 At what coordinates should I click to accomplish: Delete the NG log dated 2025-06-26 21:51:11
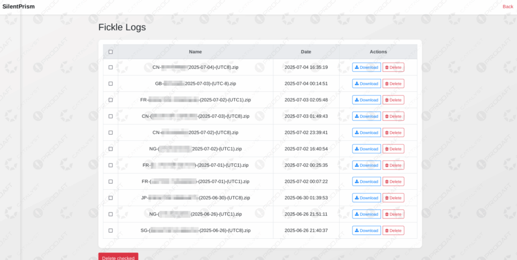tap(393, 214)
